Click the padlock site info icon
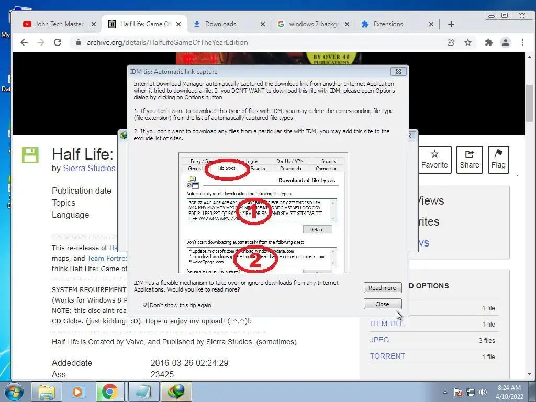Viewport: 536px width, 402px height. (x=79, y=42)
